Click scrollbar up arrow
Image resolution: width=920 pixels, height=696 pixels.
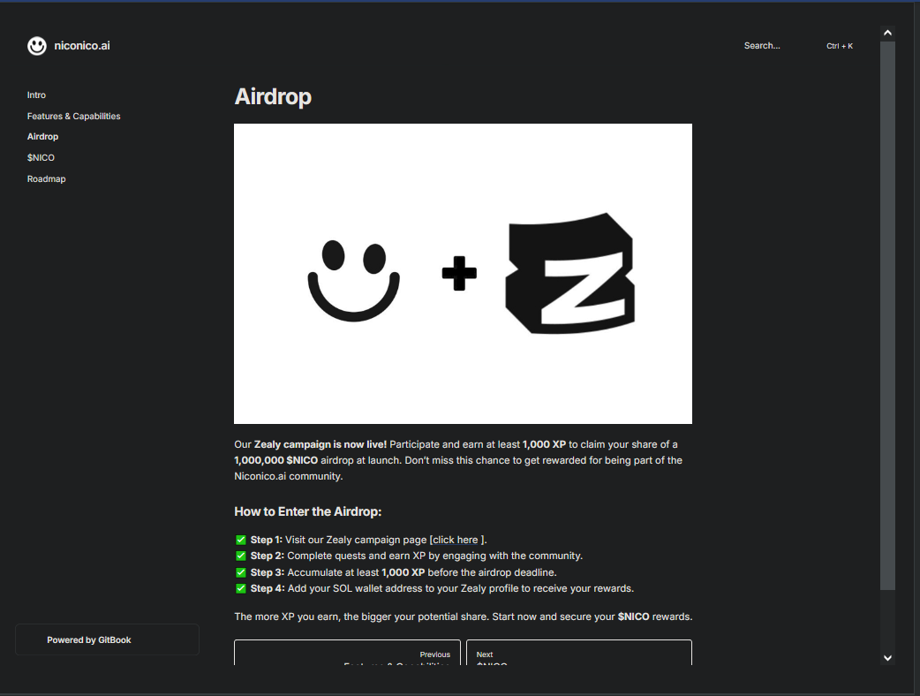[887, 33]
